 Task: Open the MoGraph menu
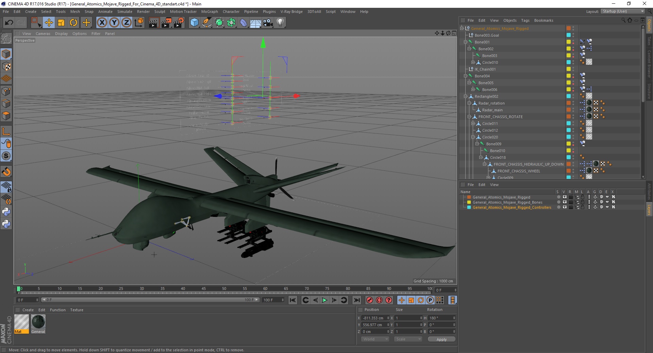(x=210, y=12)
